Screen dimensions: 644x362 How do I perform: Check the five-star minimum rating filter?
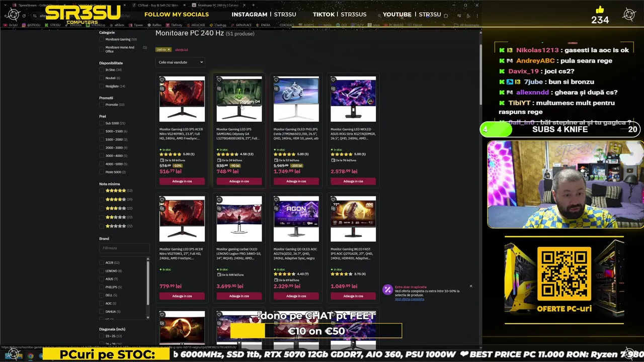click(x=102, y=191)
